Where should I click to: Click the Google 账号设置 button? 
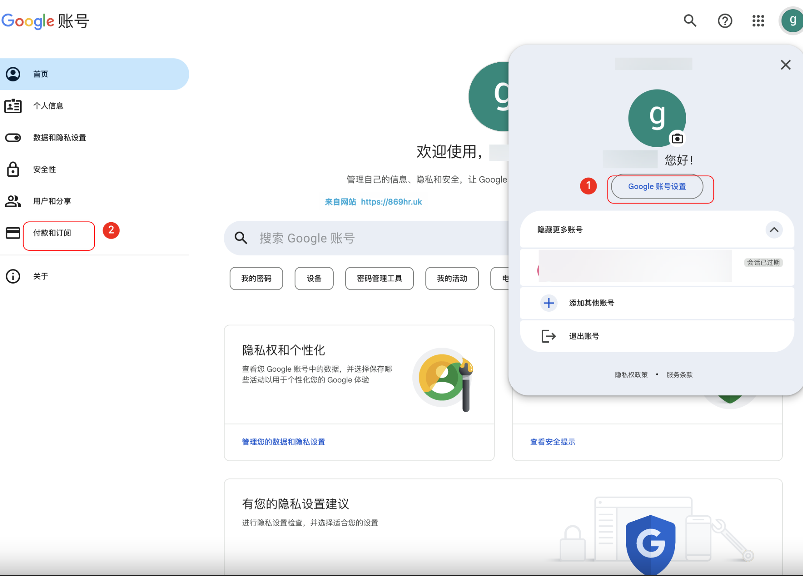pyautogui.click(x=657, y=186)
